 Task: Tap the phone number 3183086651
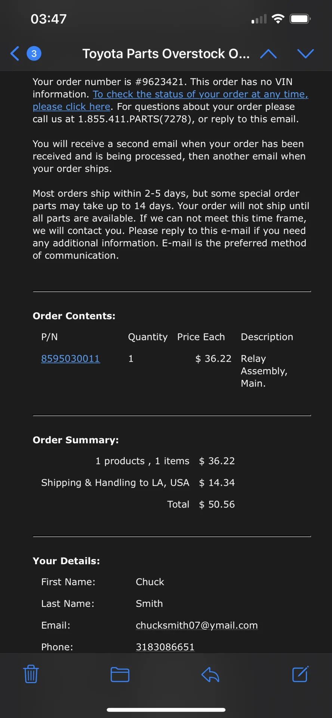165,647
